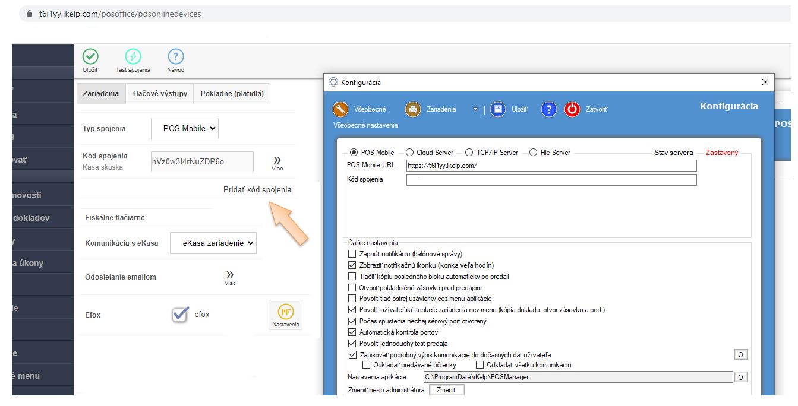Click the Pridať kód spojenia link

tap(257, 189)
